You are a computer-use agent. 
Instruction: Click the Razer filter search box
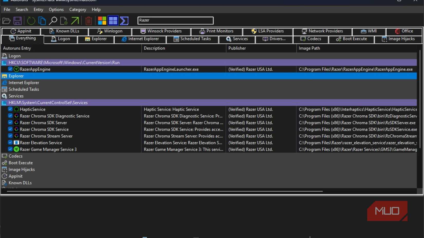pos(176,20)
